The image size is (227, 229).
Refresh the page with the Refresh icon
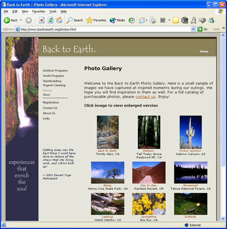tap(50, 20)
